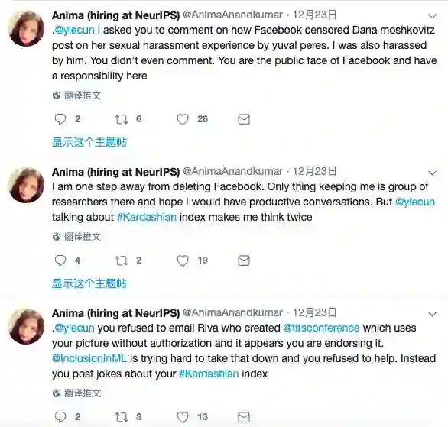The width and height of the screenshot is (448, 427).
Task: Show thread link under second tweet
Action: point(89,283)
